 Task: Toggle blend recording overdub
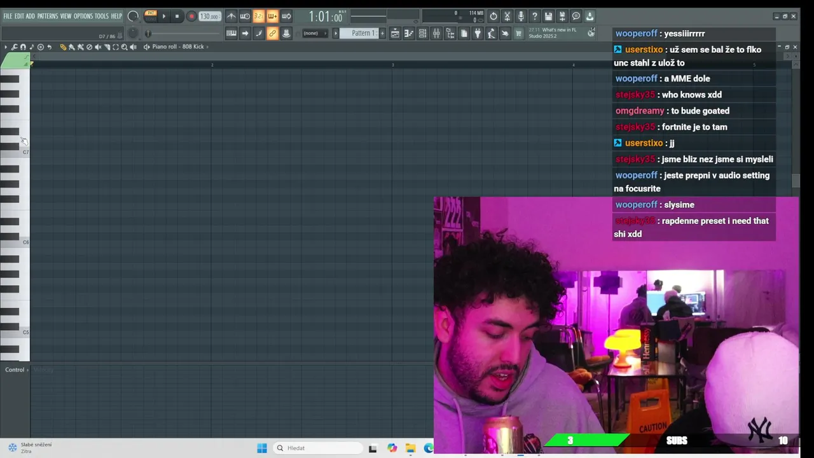coord(272,17)
